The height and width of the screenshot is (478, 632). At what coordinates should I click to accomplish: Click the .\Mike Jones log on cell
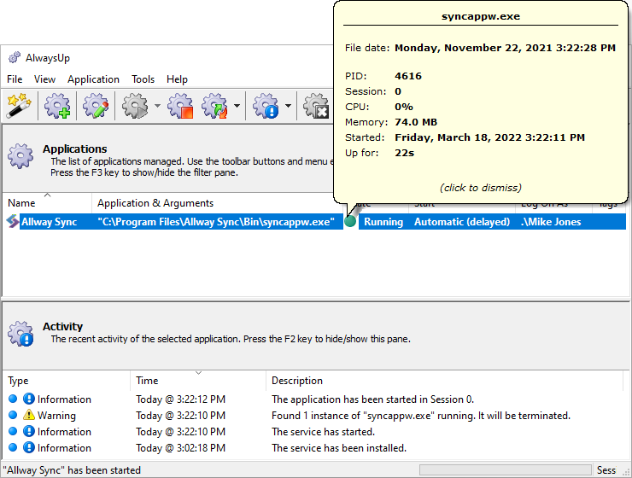point(551,222)
